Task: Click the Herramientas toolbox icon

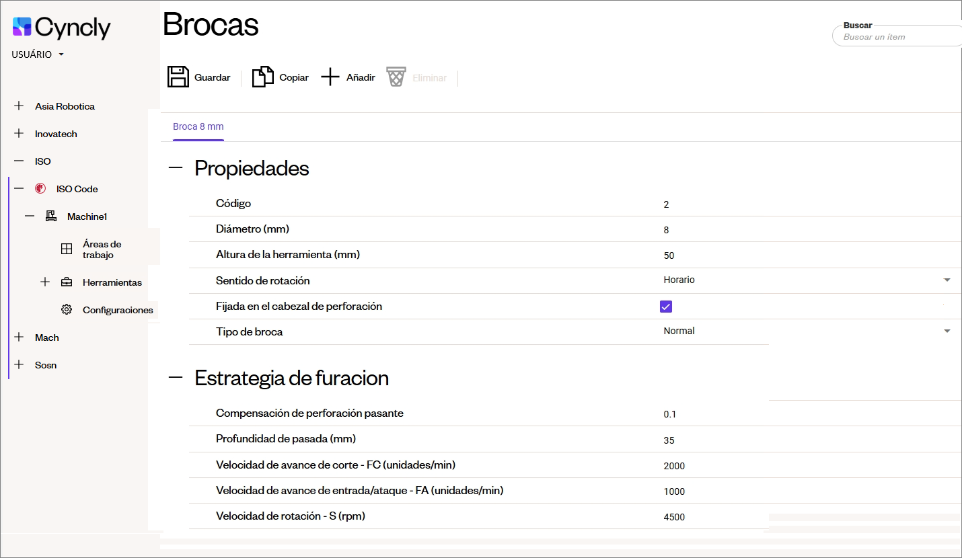Action: coord(67,282)
